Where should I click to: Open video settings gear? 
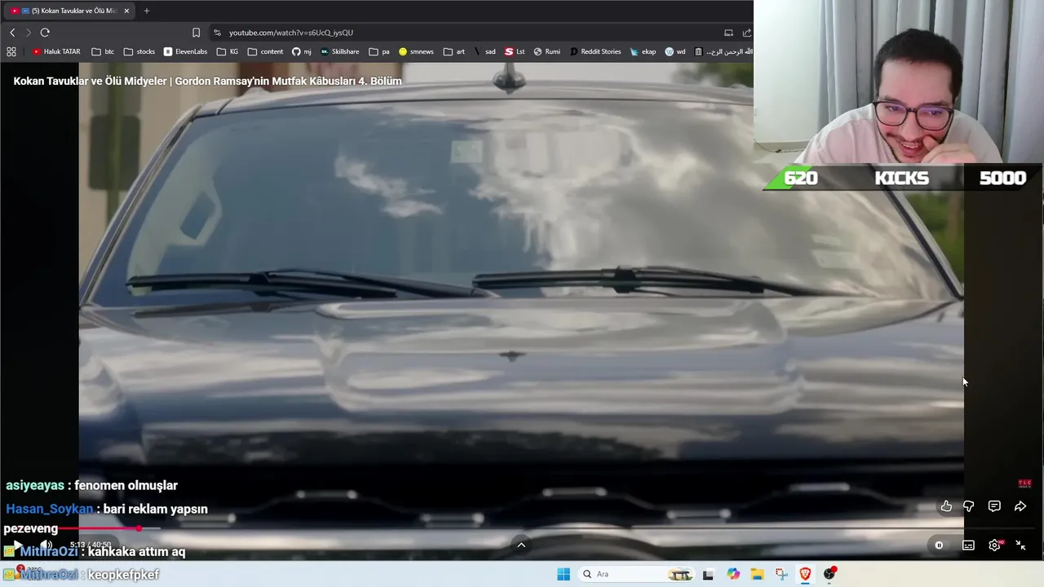[994, 545]
